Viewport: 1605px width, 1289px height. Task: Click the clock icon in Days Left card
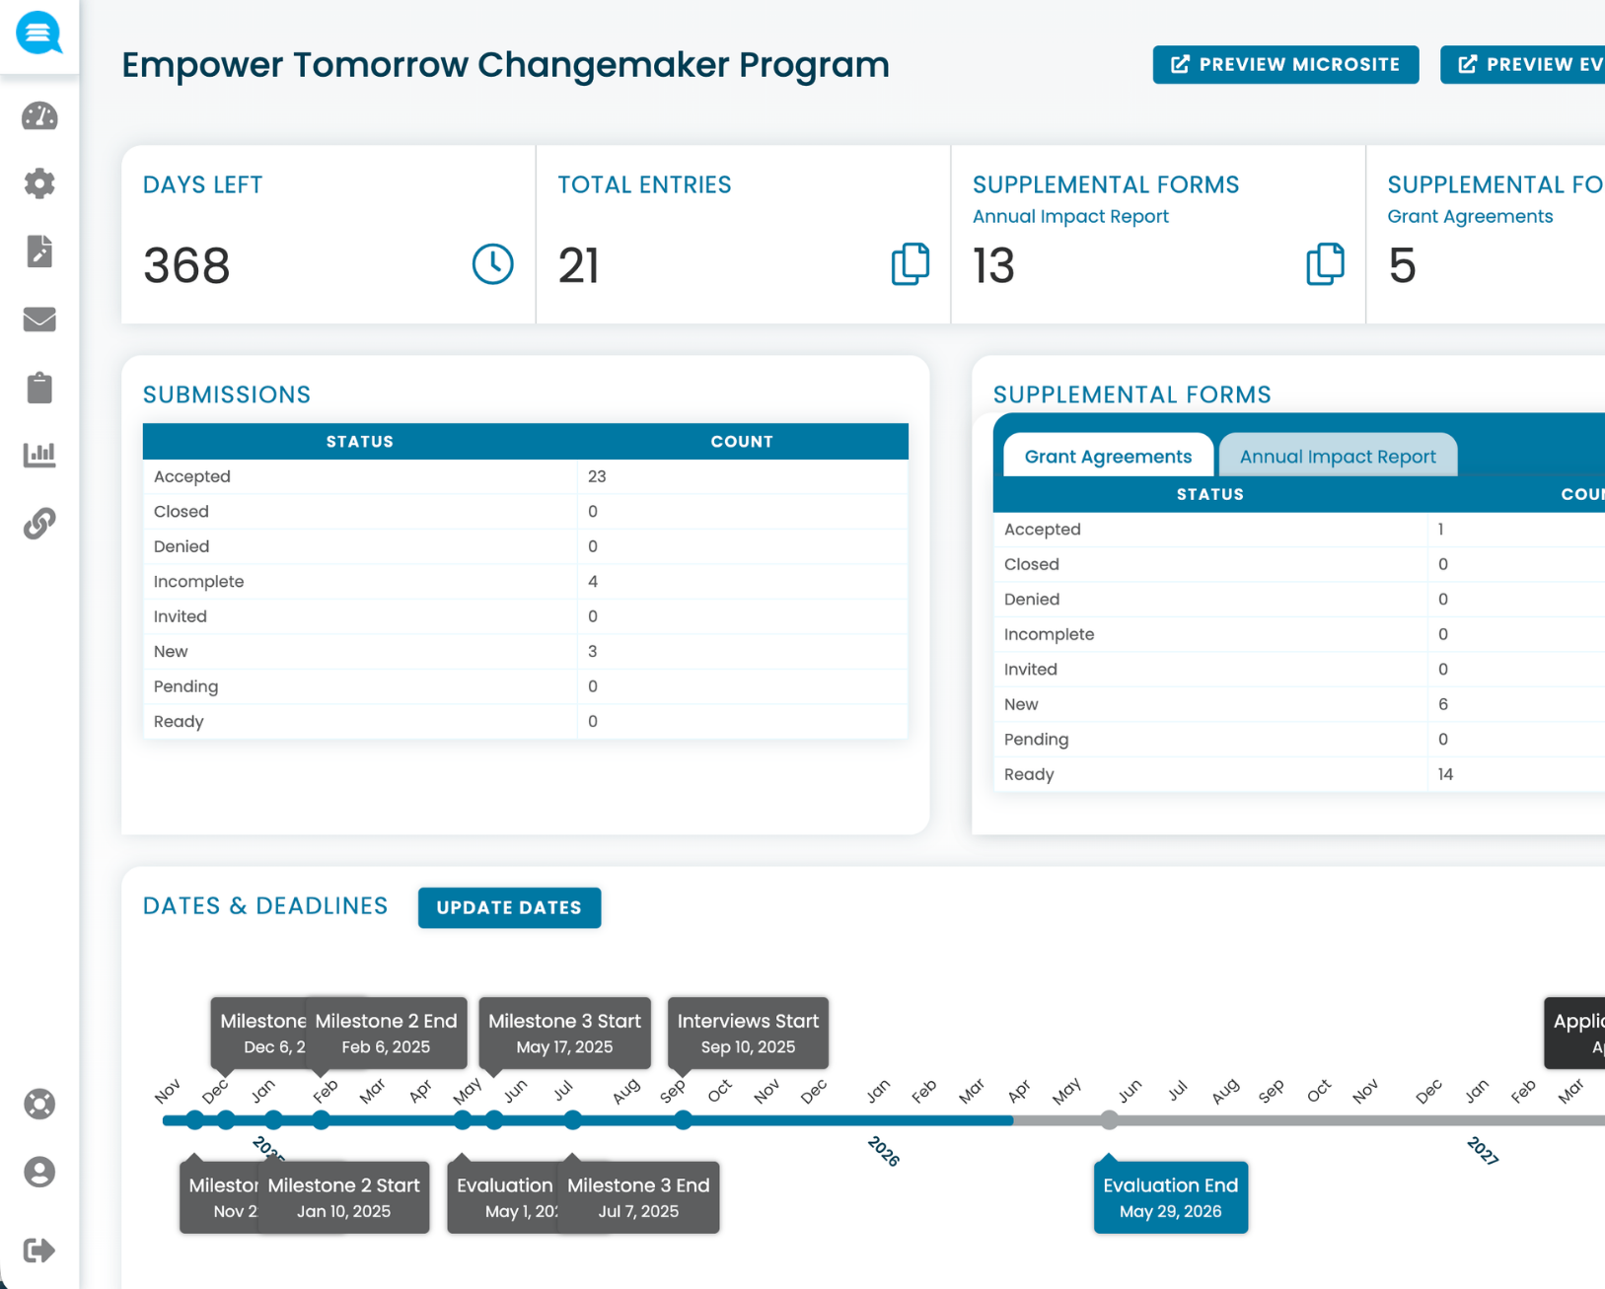pyautogui.click(x=492, y=264)
